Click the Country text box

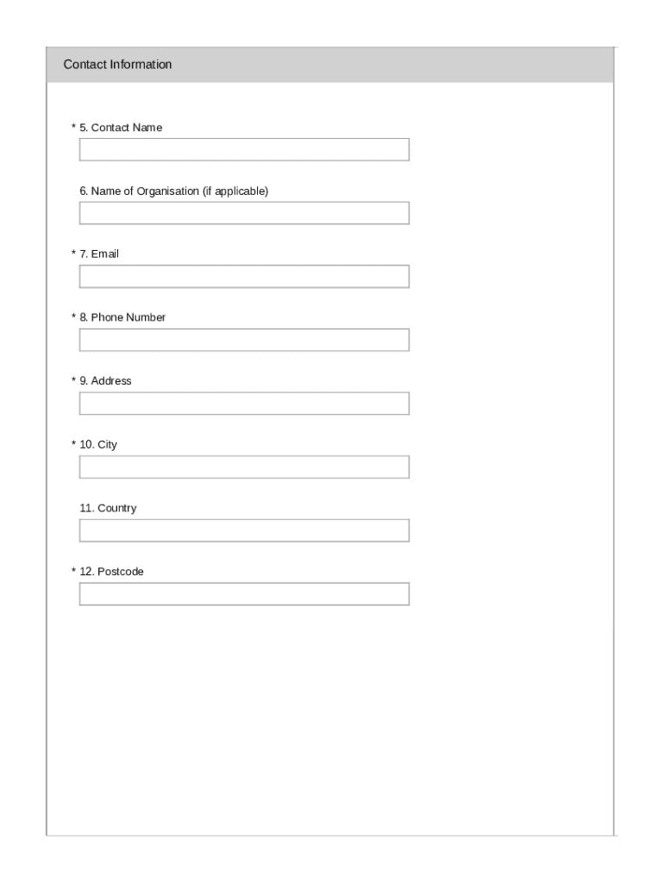pyautogui.click(x=243, y=529)
